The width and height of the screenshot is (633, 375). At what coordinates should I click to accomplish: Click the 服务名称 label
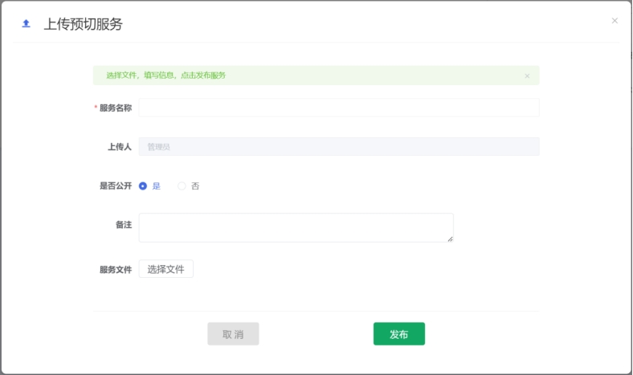(x=116, y=108)
